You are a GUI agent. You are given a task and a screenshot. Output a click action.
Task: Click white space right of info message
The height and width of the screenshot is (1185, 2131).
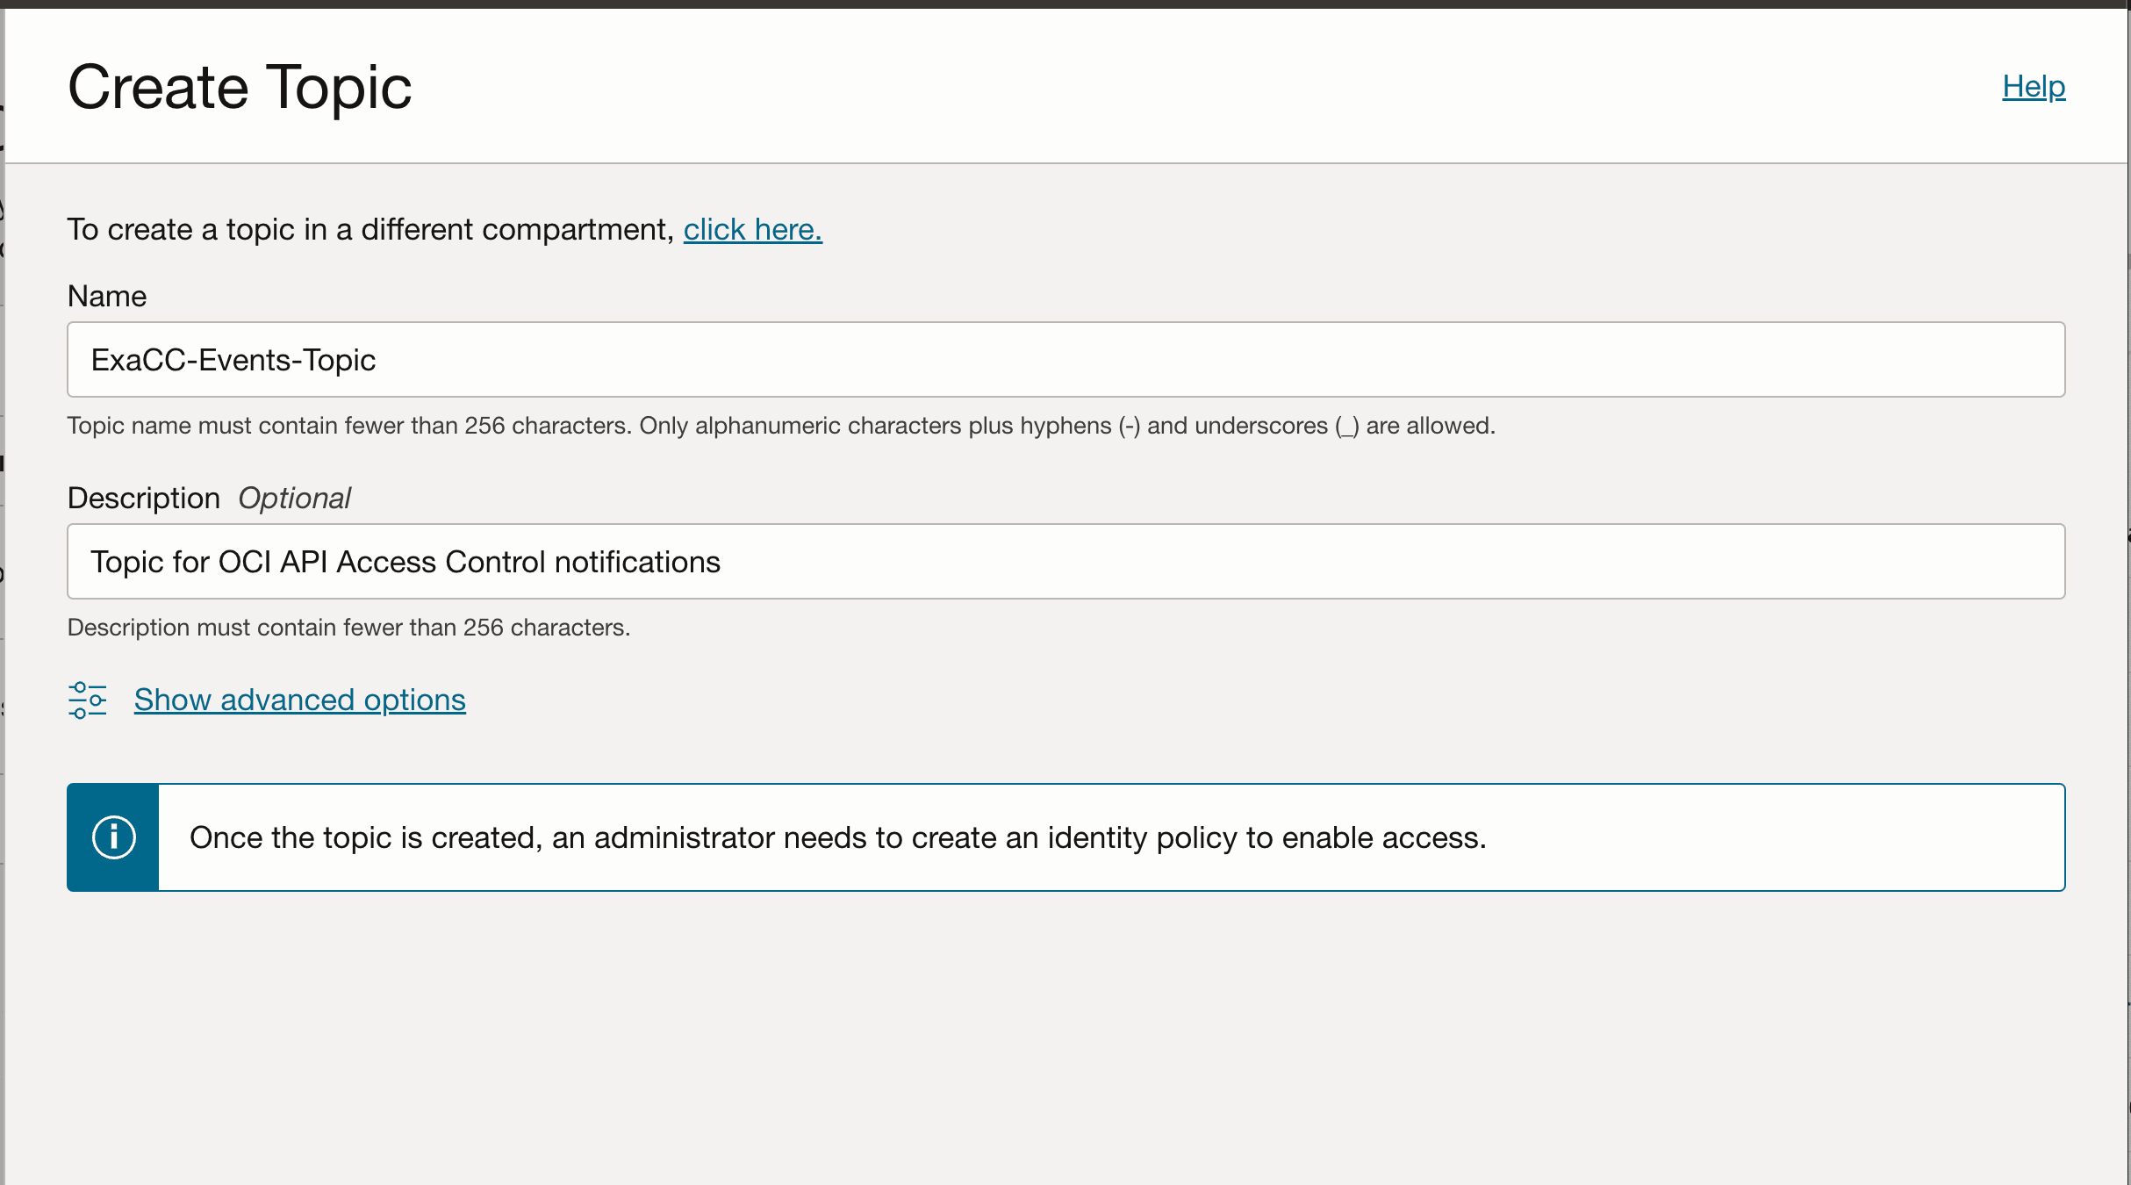point(1773,837)
